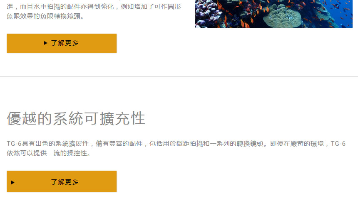Click the 了解更多 label text in the lower button
The image size is (358, 213).
click(x=65, y=182)
